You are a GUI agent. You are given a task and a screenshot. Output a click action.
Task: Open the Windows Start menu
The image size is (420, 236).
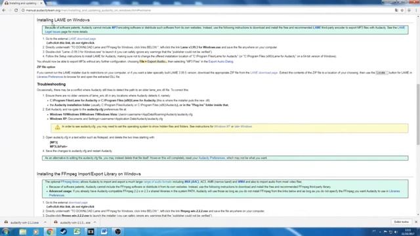6,231
